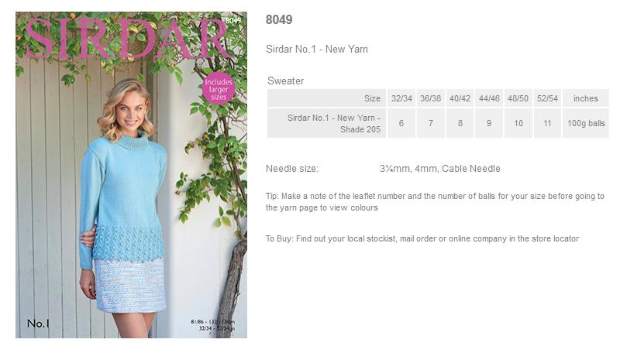Select the 52/54 size column header
The height and width of the screenshot is (353, 620).
coord(547,98)
